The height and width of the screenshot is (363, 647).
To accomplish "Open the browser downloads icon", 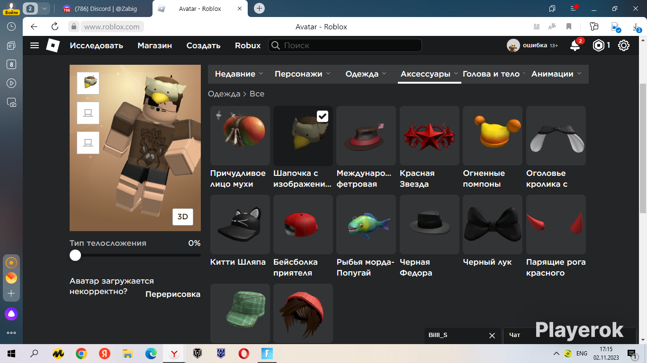I will [637, 26].
